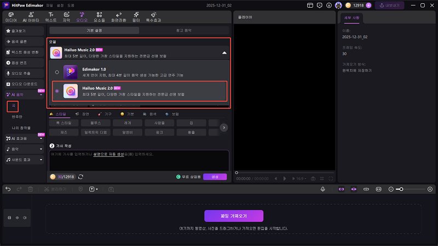Open the user avatar profile
This screenshot has width=438, height=246.
point(338,5)
